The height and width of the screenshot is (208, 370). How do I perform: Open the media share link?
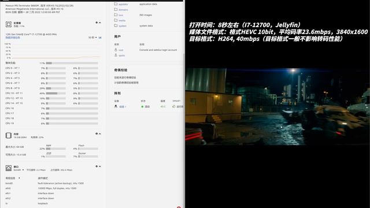tap(122, 21)
